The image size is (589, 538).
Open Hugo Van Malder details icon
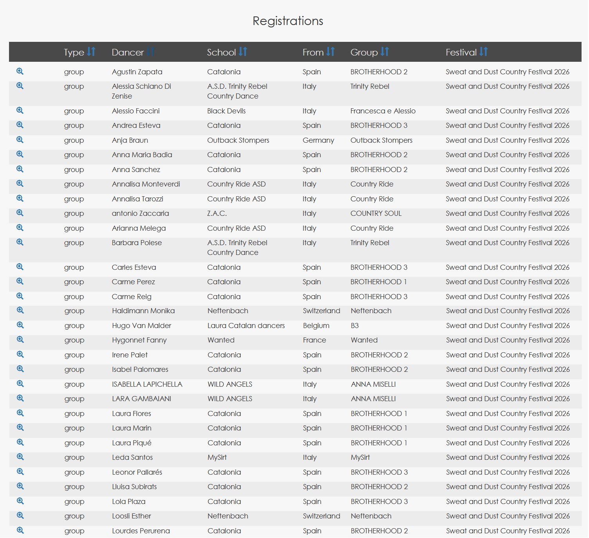click(x=20, y=325)
